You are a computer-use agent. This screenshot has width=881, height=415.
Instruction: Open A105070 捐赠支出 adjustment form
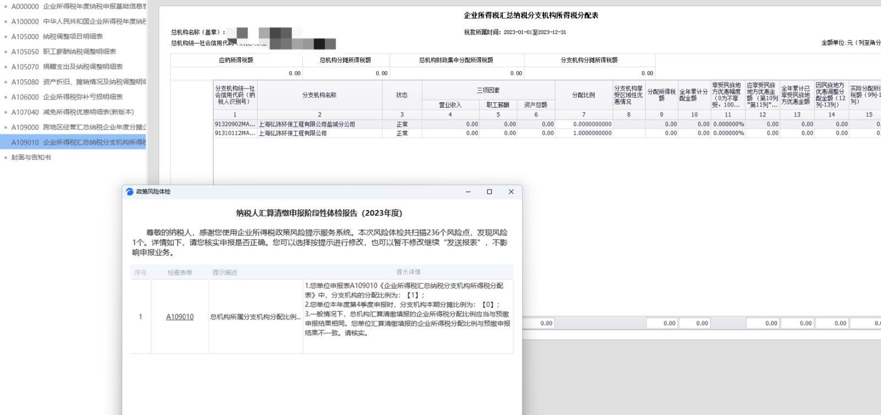coord(67,67)
